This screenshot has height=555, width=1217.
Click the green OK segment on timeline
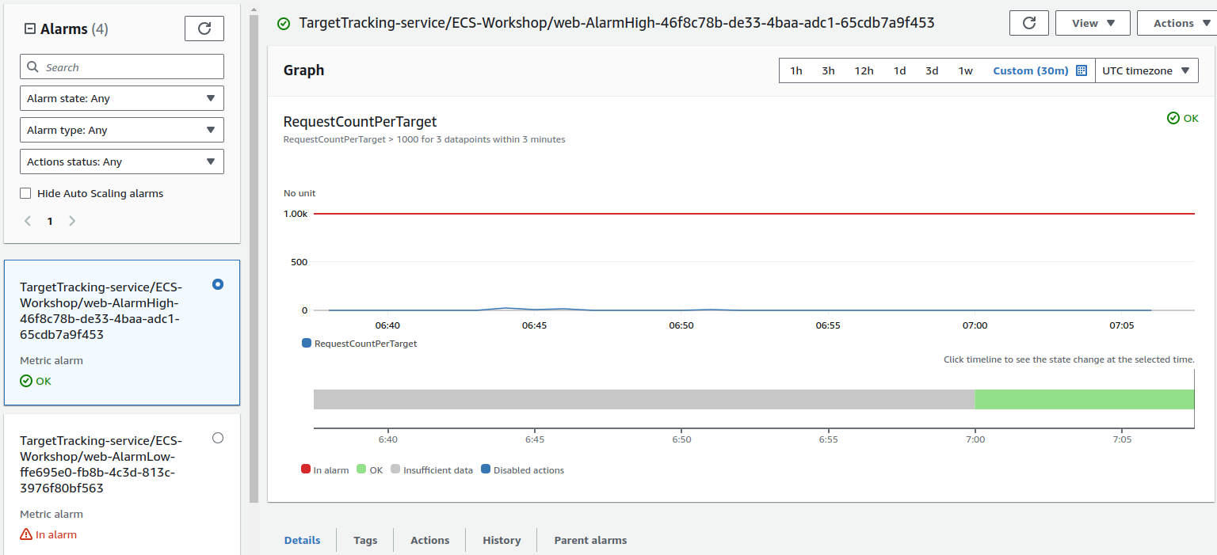point(1083,399)
